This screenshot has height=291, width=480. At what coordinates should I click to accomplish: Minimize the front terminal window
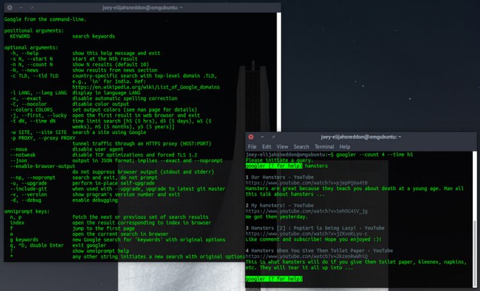coord(262,137)
